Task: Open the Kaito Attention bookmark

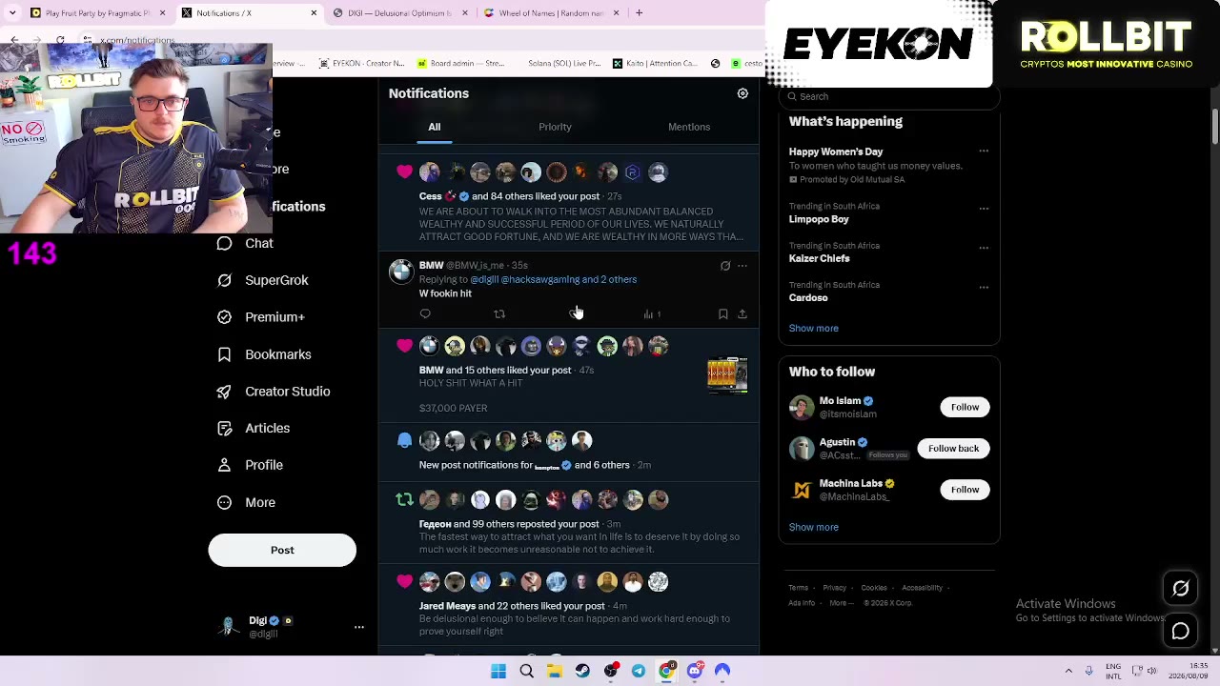Action: click(655, 64)
